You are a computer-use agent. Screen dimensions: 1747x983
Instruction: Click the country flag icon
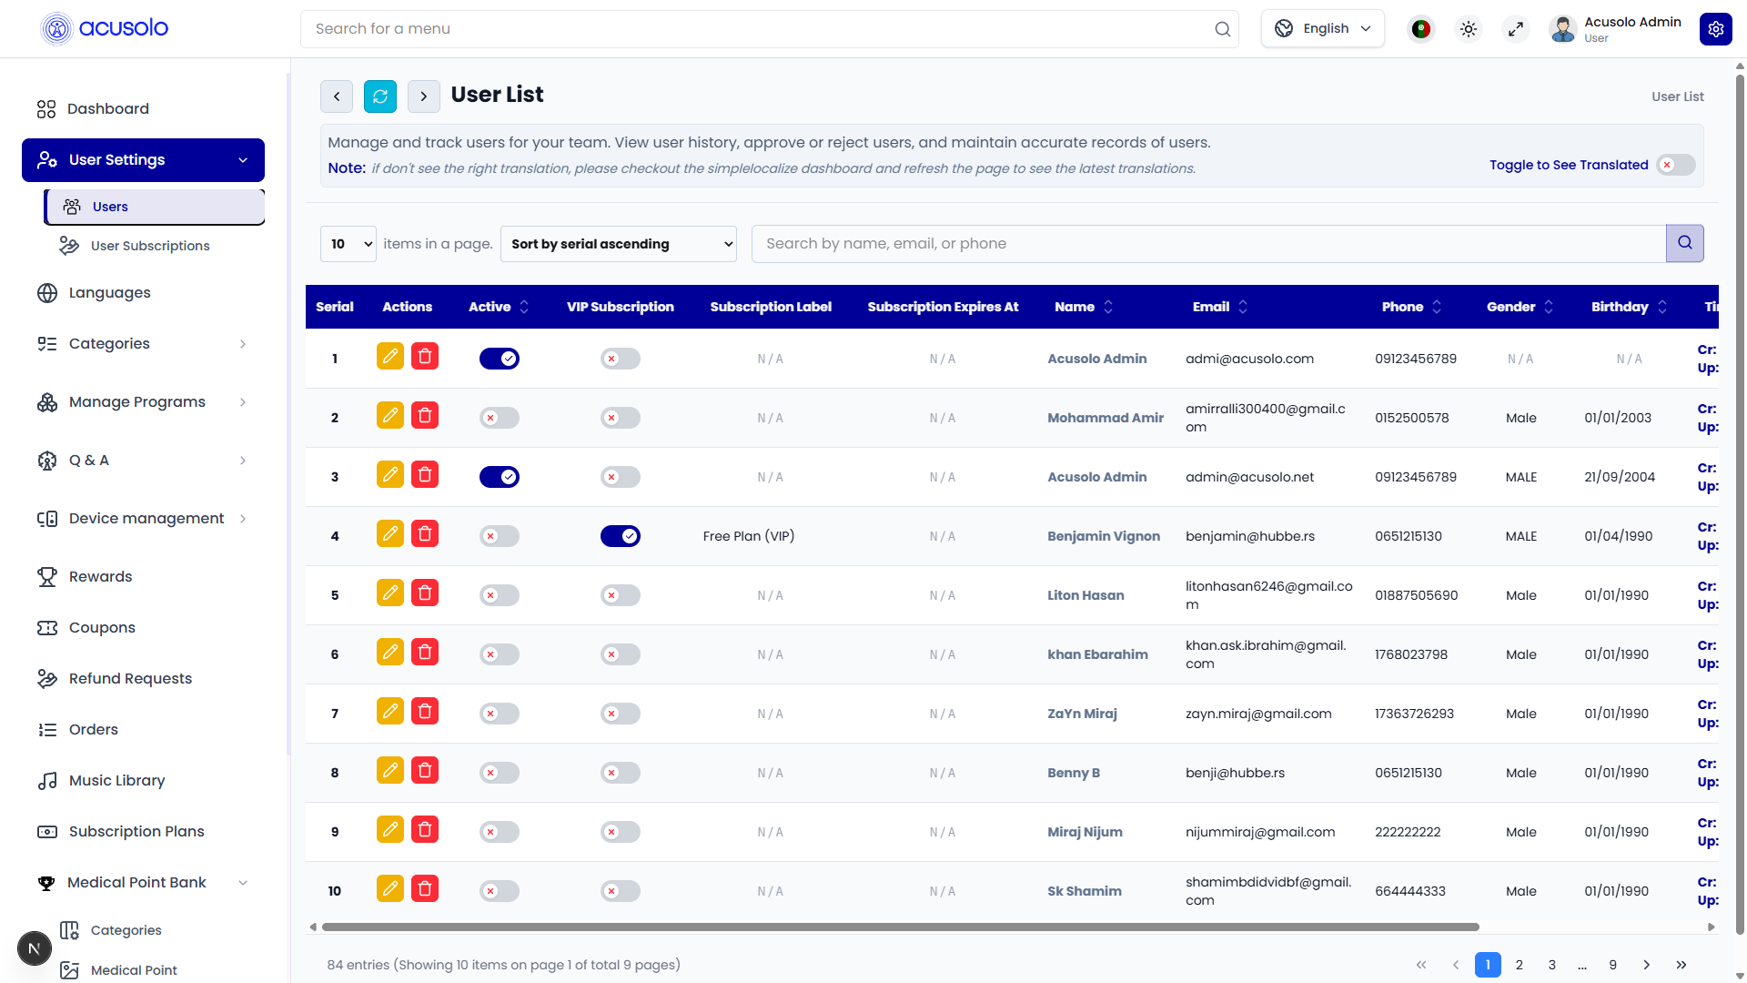[1421, 29]
